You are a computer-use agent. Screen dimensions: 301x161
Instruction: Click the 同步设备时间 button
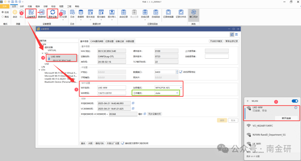point(154,114)
